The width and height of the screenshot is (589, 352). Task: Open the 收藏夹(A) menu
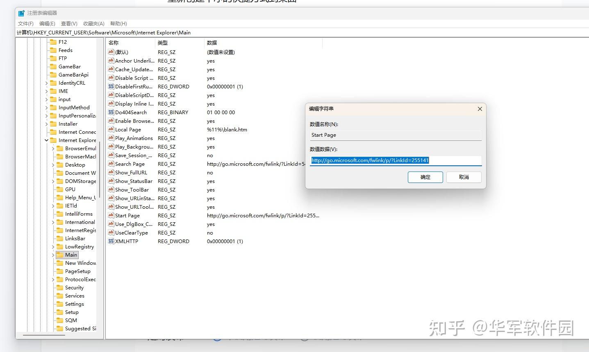pos(93,24)
